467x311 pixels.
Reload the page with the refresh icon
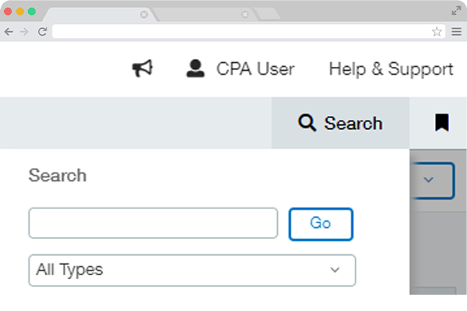(42, 32)
